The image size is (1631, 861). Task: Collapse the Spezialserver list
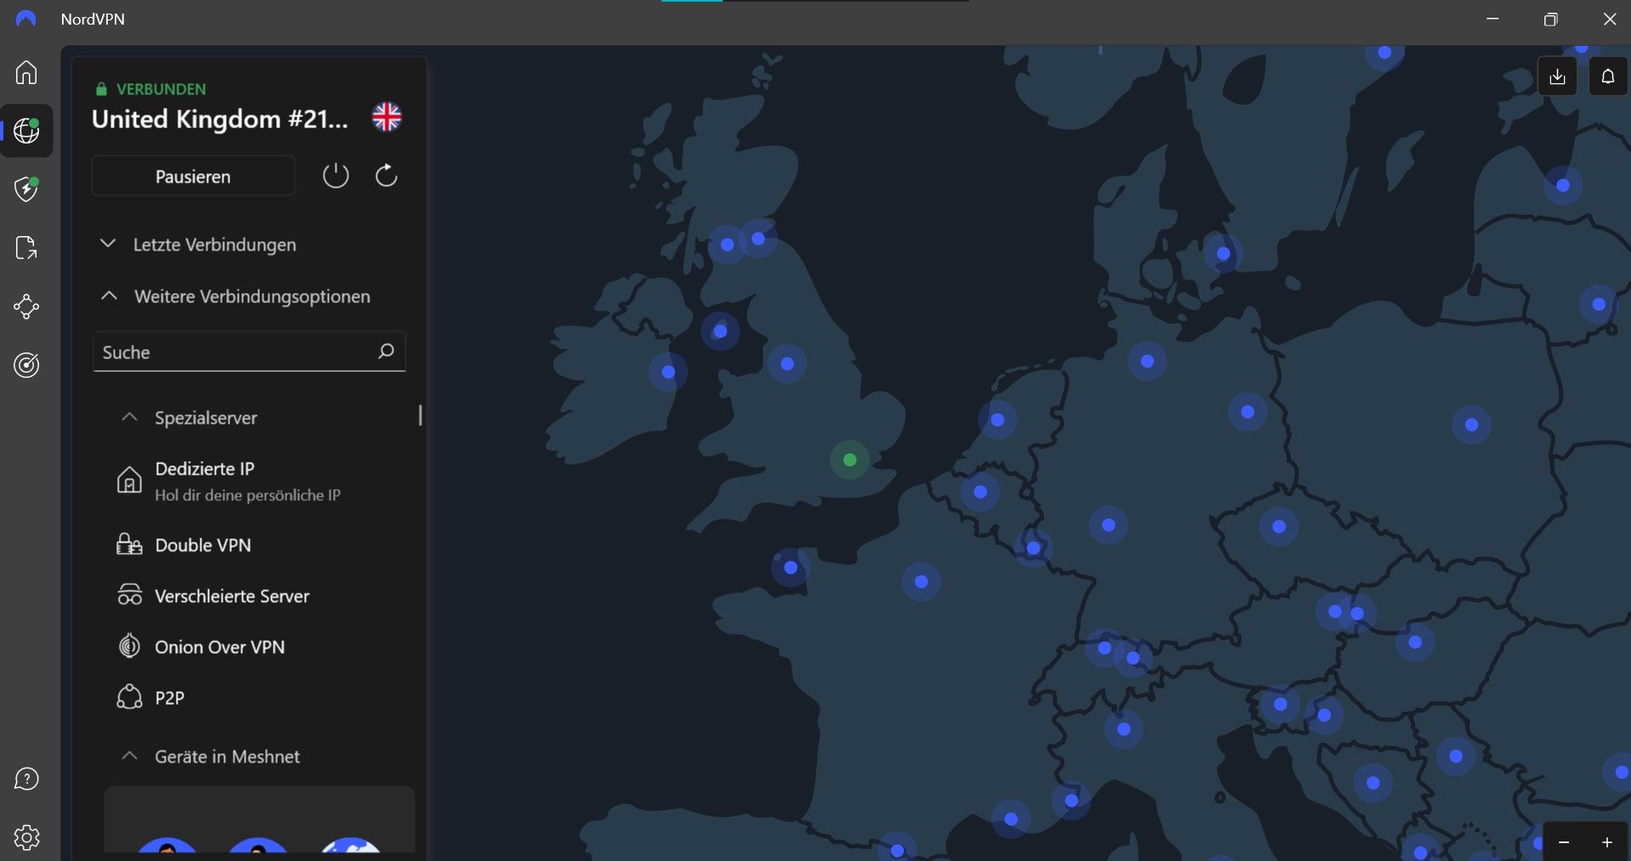click(x=190, y=418)
